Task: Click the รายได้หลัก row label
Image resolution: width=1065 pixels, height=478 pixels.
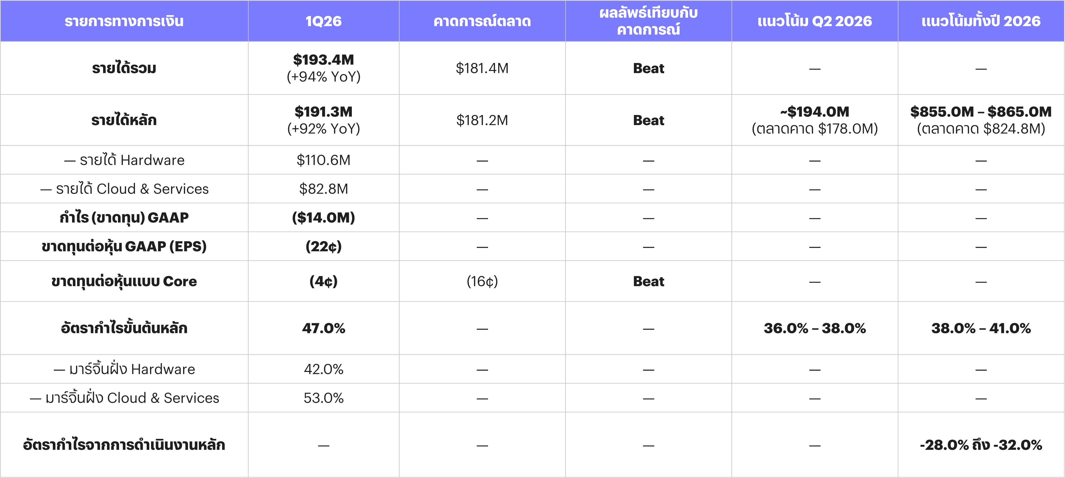Action: click(124, 120)
